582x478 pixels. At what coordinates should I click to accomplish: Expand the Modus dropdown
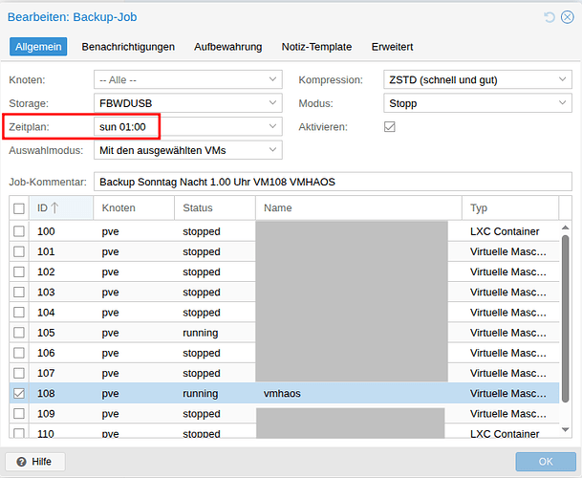pos(562,103)
